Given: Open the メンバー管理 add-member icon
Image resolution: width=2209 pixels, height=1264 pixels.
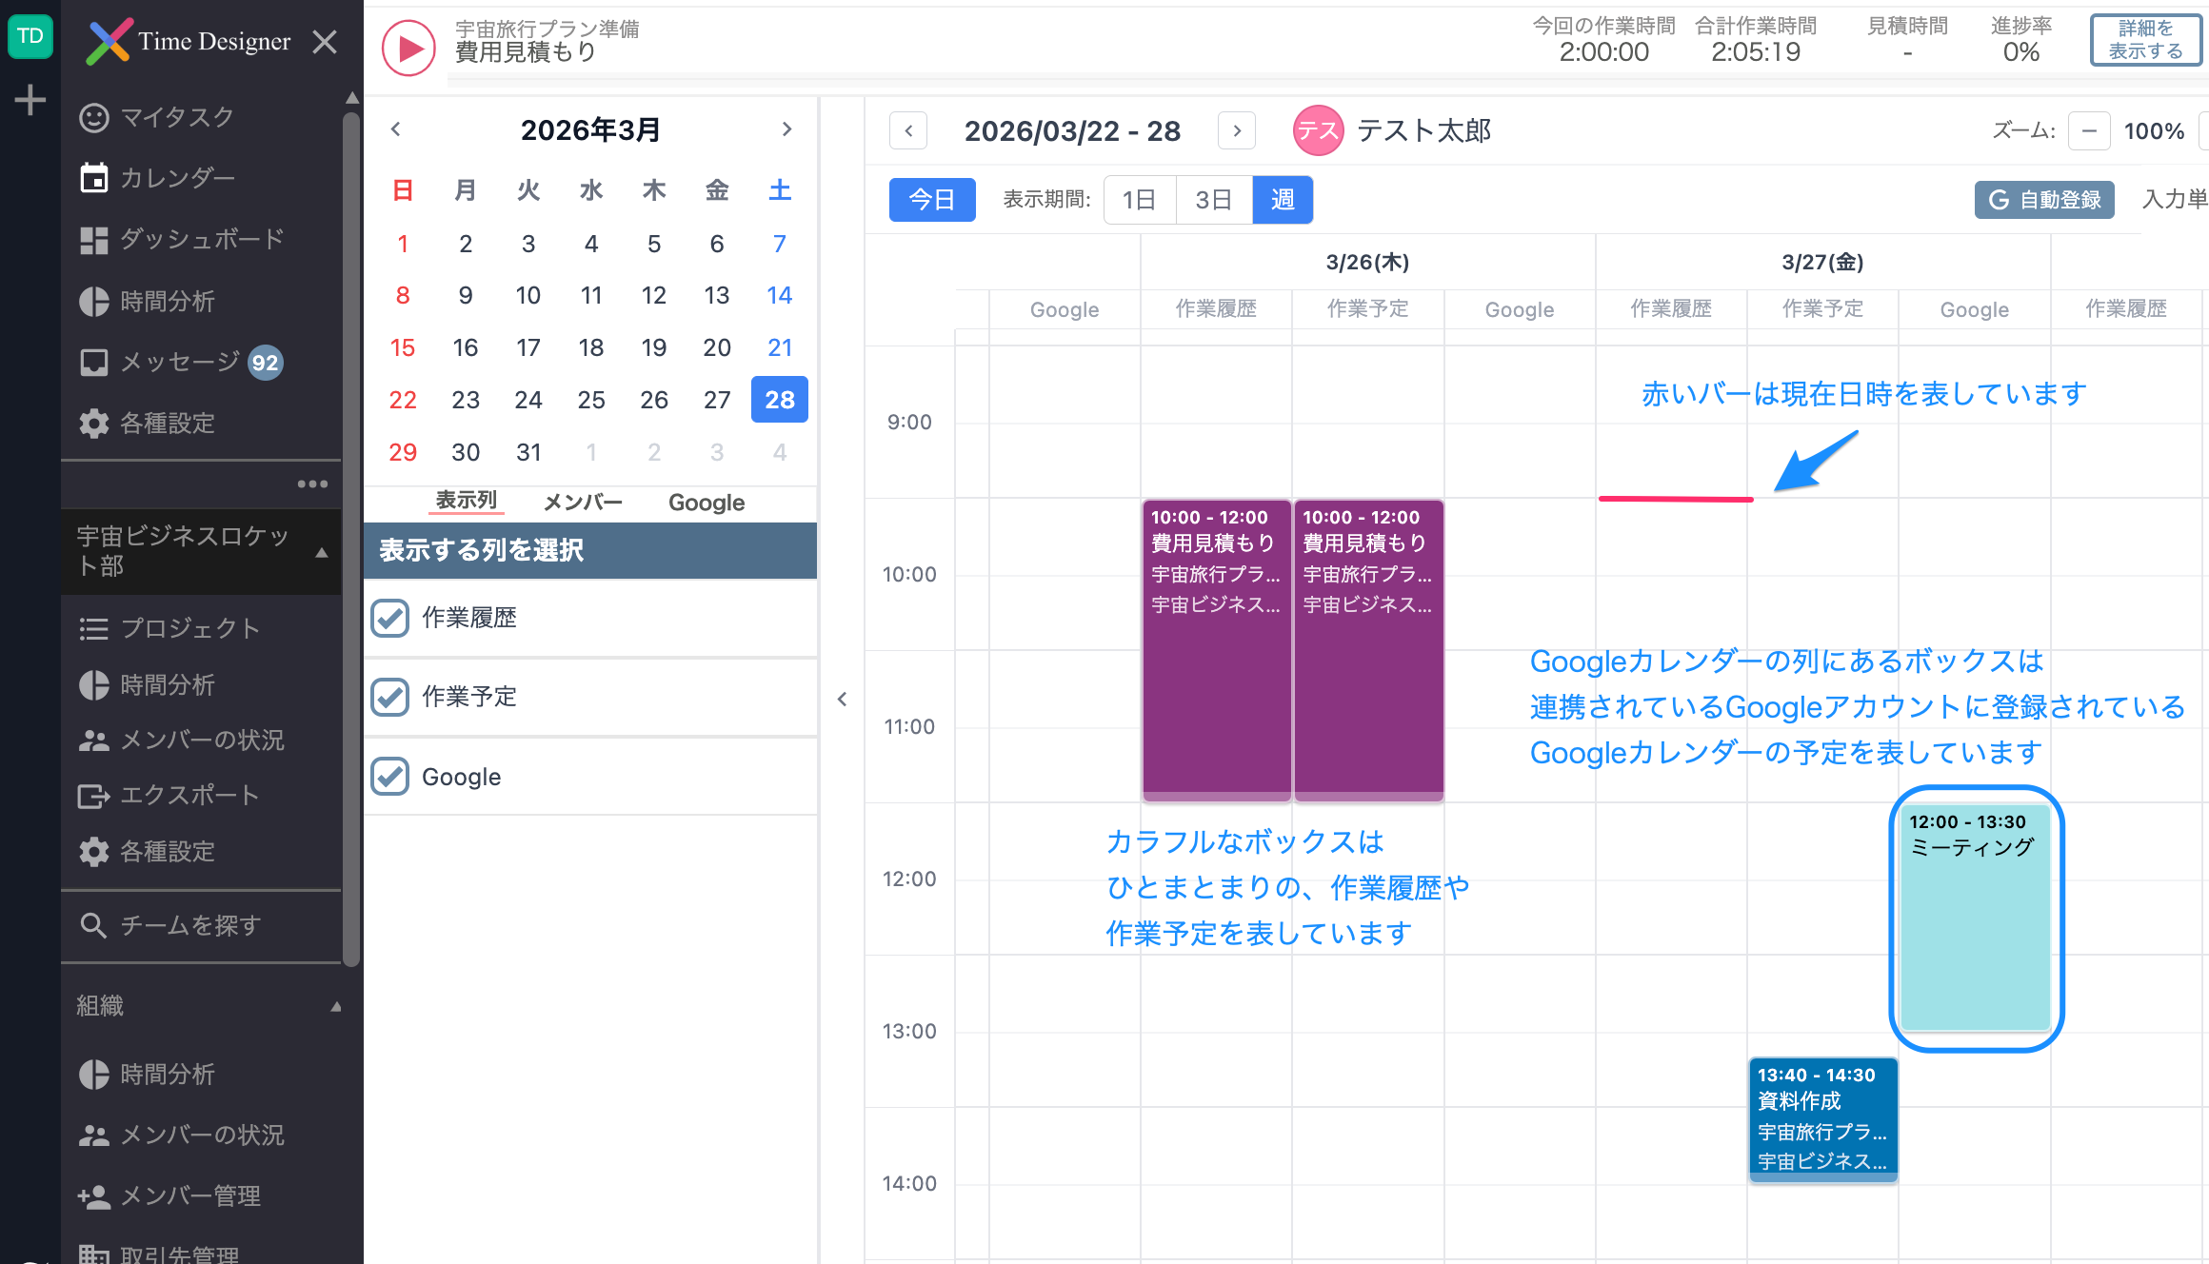Looking at the screenshot, I should [93, 1196].
